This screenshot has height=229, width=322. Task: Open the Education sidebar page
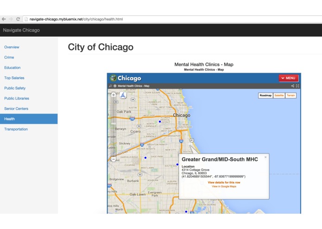[13, 68]
